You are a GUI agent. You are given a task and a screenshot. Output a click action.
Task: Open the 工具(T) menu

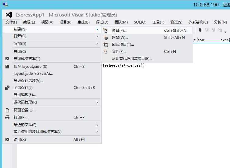coord(158,22)
